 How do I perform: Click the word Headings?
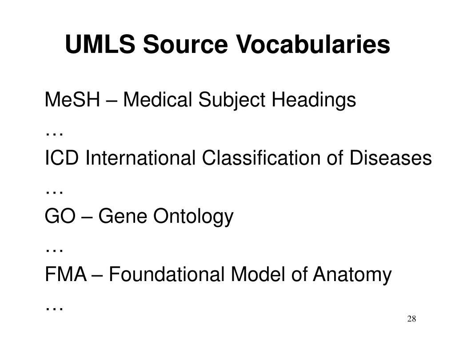tap(314, 100)
